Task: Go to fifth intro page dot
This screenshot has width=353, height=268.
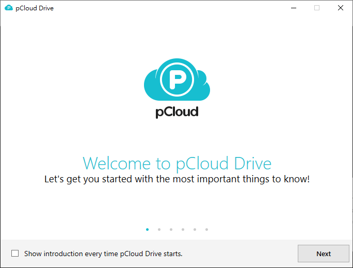Action: point(195,229)
